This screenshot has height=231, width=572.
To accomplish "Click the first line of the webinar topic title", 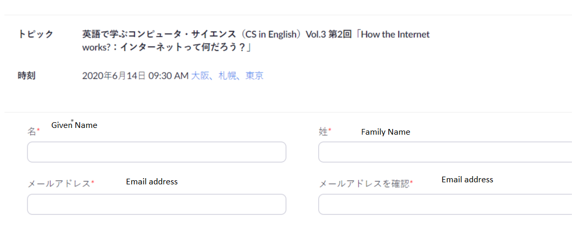I will click(256, 35).
